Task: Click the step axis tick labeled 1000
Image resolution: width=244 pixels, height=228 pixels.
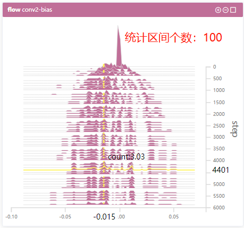Action: click(219, 90)
